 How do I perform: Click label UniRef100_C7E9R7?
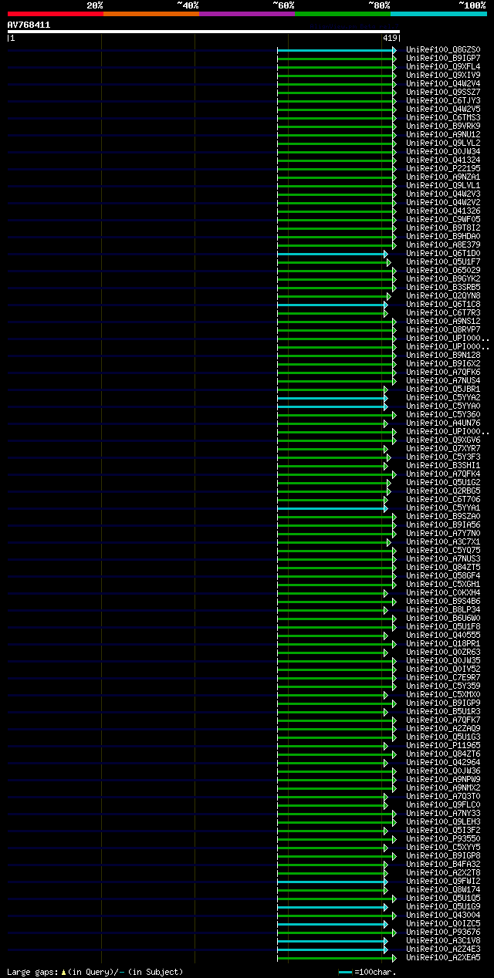tap(443, 677)
